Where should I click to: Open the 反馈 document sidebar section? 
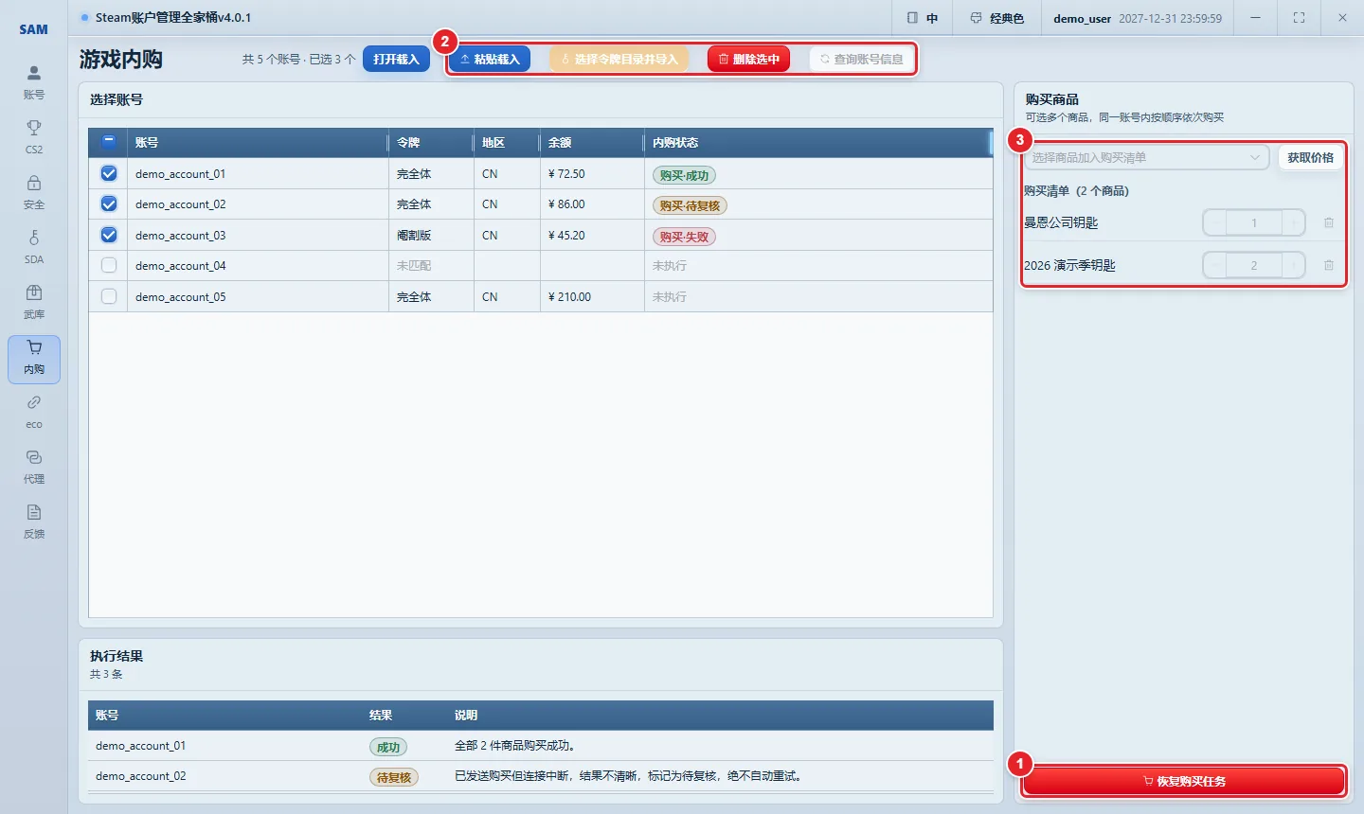(x=34, y=522)
